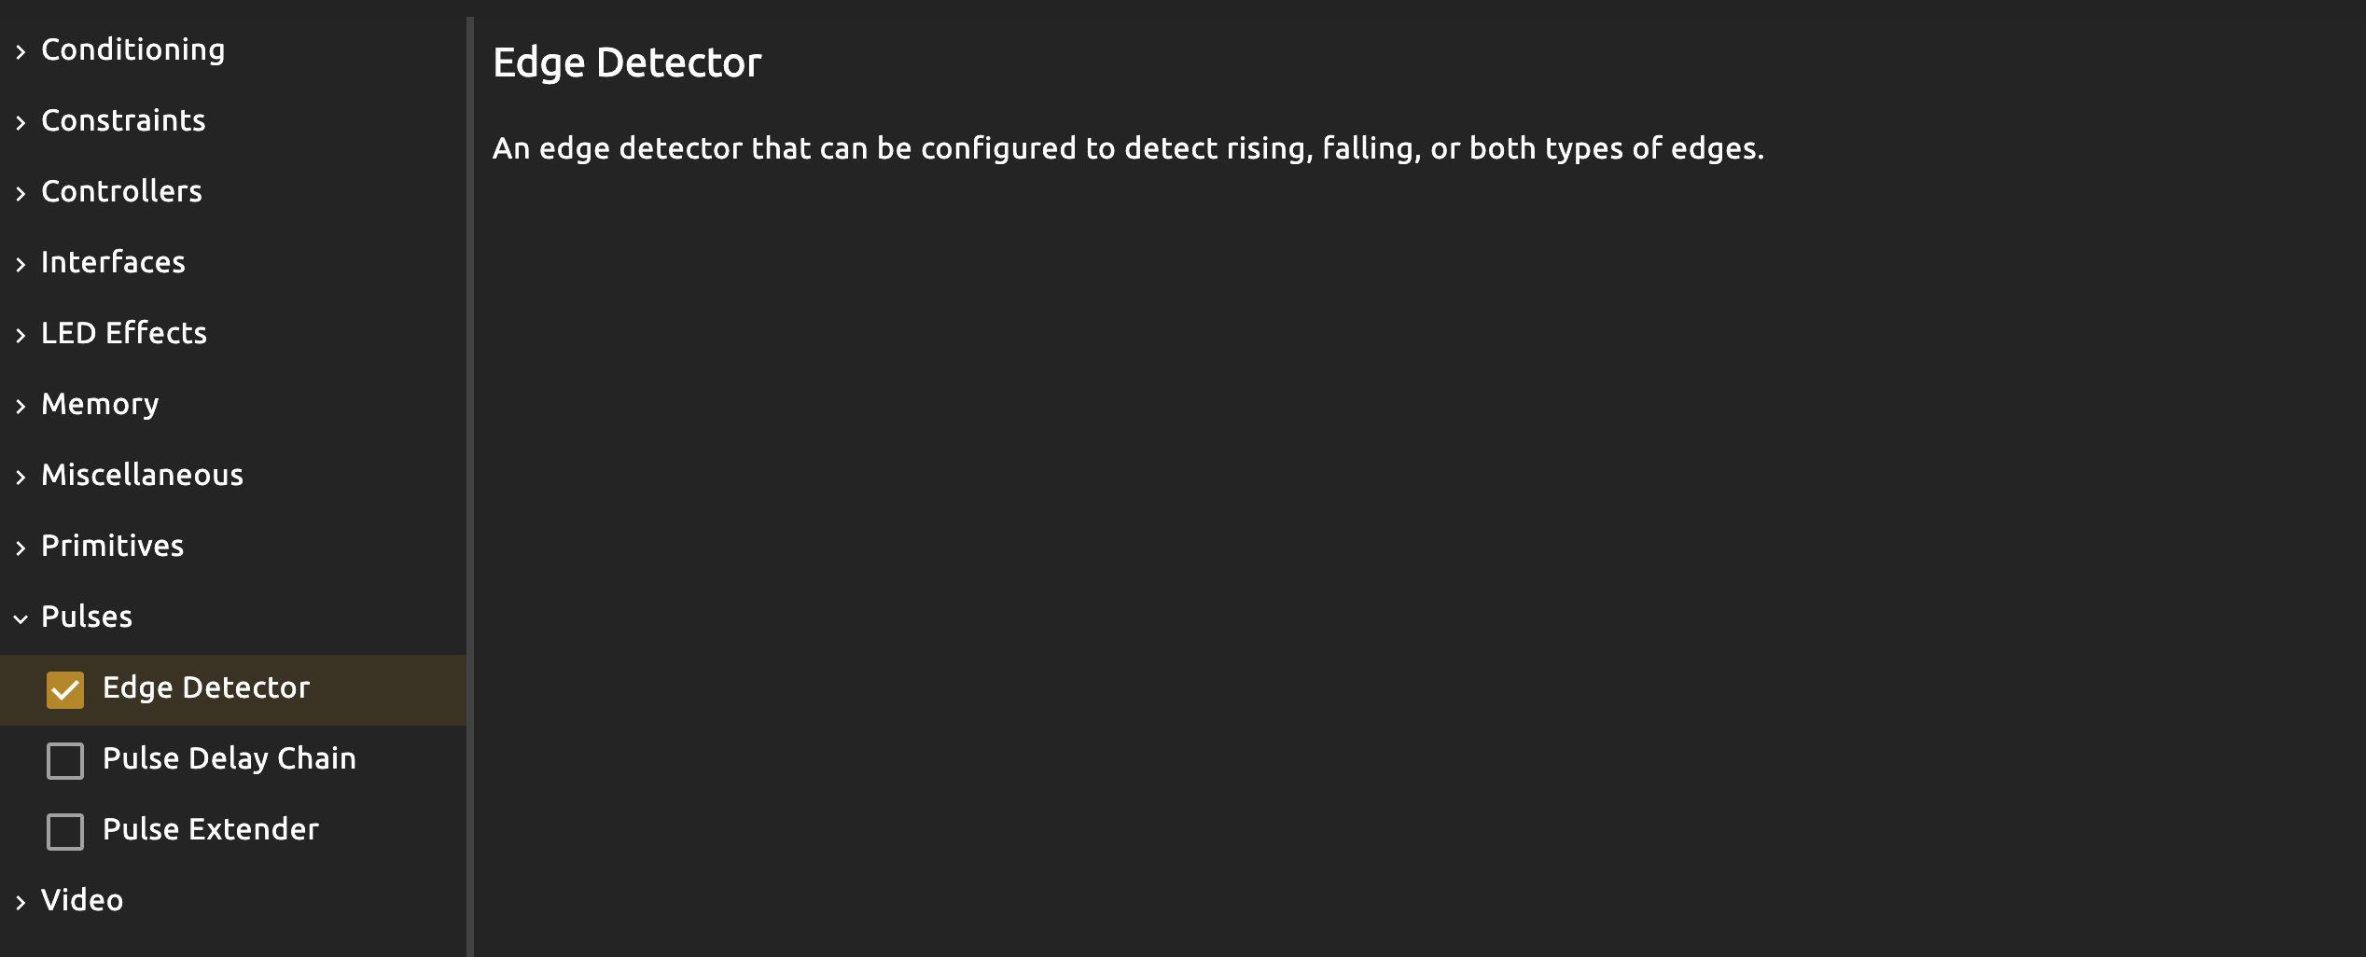Expand the Memory category chevron

[x=21, y=406]
